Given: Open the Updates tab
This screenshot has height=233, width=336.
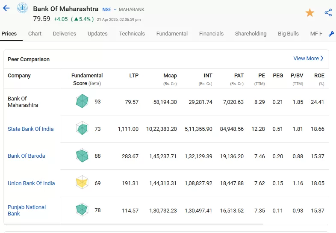Looking at the screenshot, I should [97, 34].
